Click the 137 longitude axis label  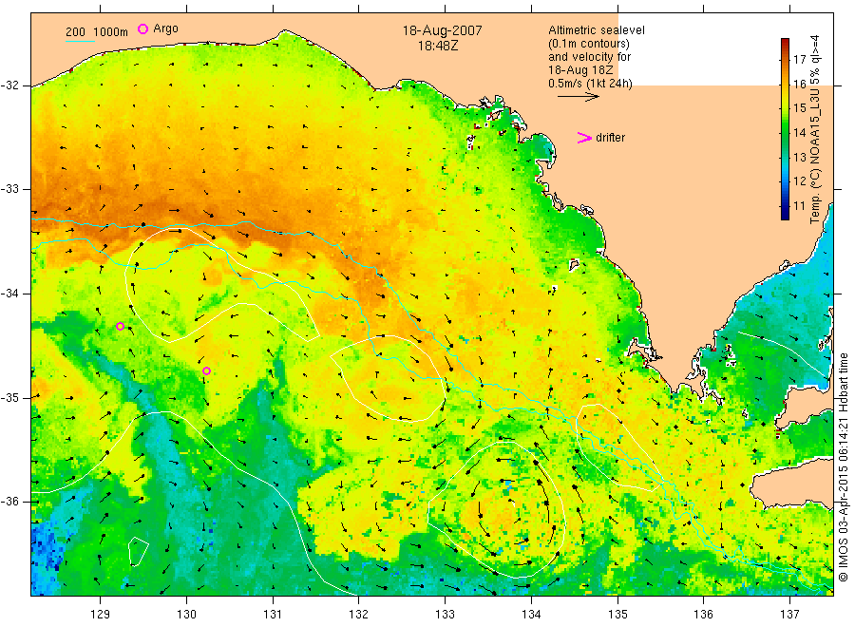(x=789, y=615)
